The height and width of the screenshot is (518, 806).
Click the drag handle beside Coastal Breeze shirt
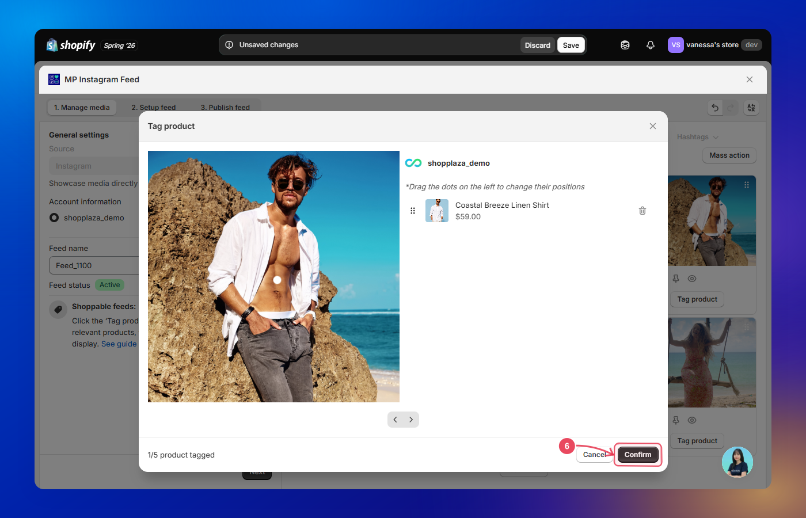click(413, 211)
